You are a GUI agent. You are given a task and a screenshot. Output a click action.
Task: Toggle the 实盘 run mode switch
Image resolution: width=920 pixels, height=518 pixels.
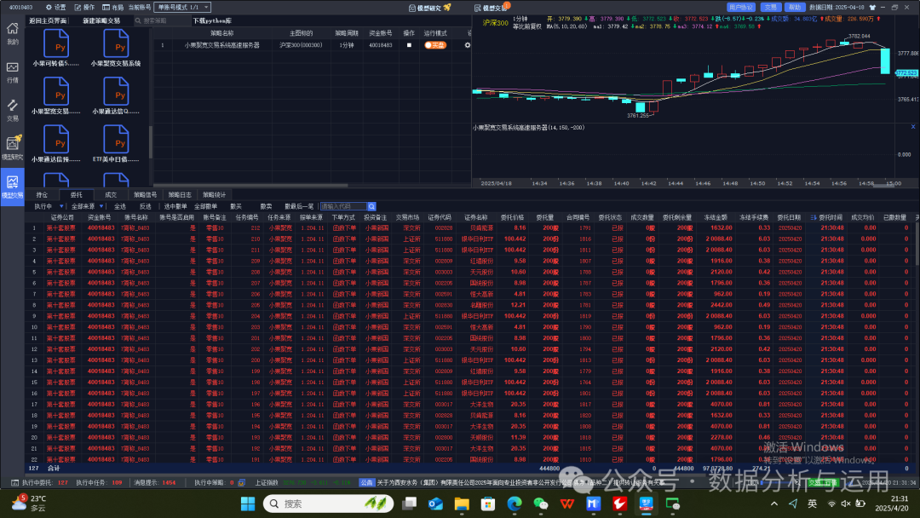435,45
